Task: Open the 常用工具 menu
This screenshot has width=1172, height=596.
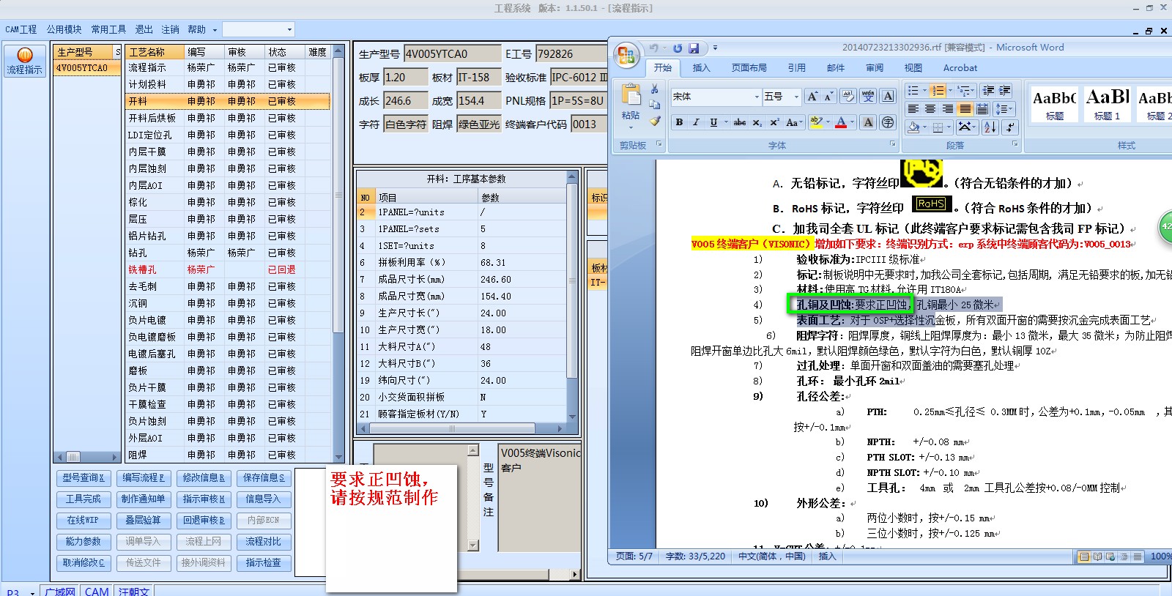Action: (108, 29)
